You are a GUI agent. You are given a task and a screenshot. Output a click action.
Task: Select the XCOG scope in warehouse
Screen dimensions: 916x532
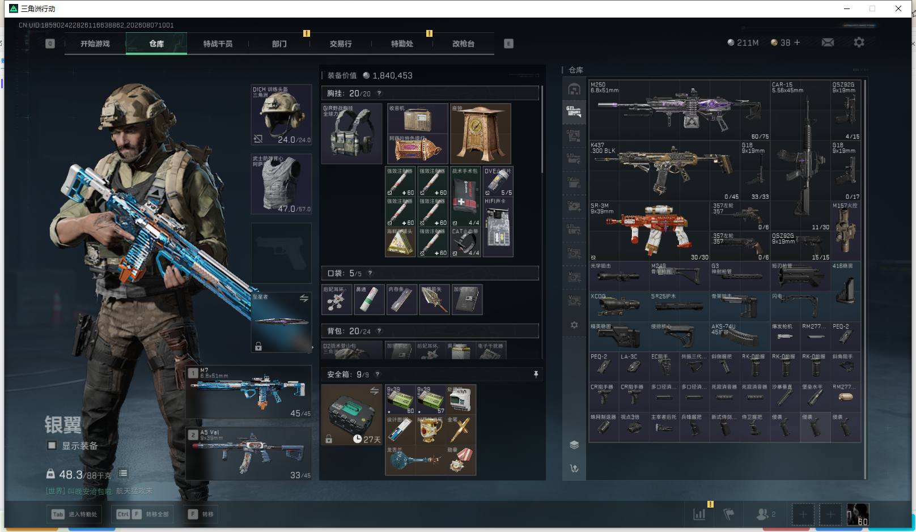620,307
